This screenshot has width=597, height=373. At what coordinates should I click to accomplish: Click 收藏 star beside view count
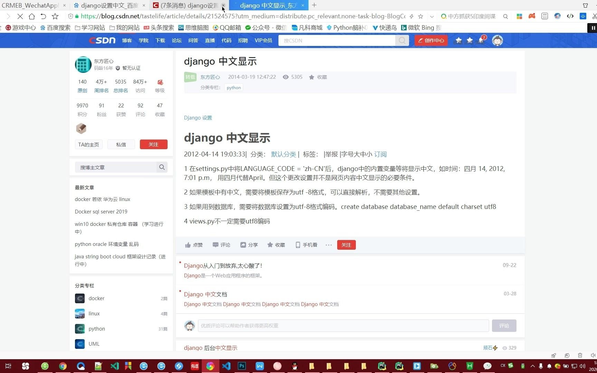[x=311, y=77]
